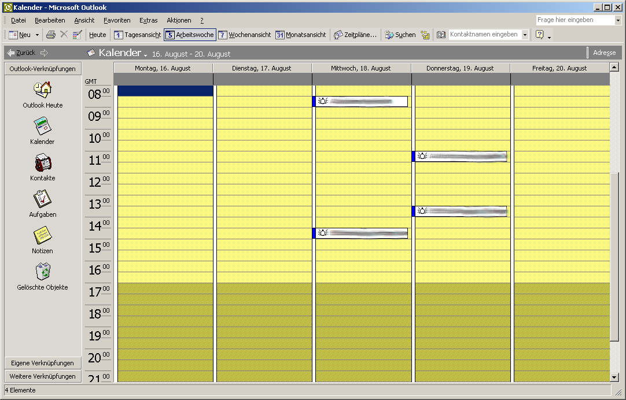Screen dimensions: 626x400
Task: Open Kontaktnamen dropdown arrow
Action: 525,35
